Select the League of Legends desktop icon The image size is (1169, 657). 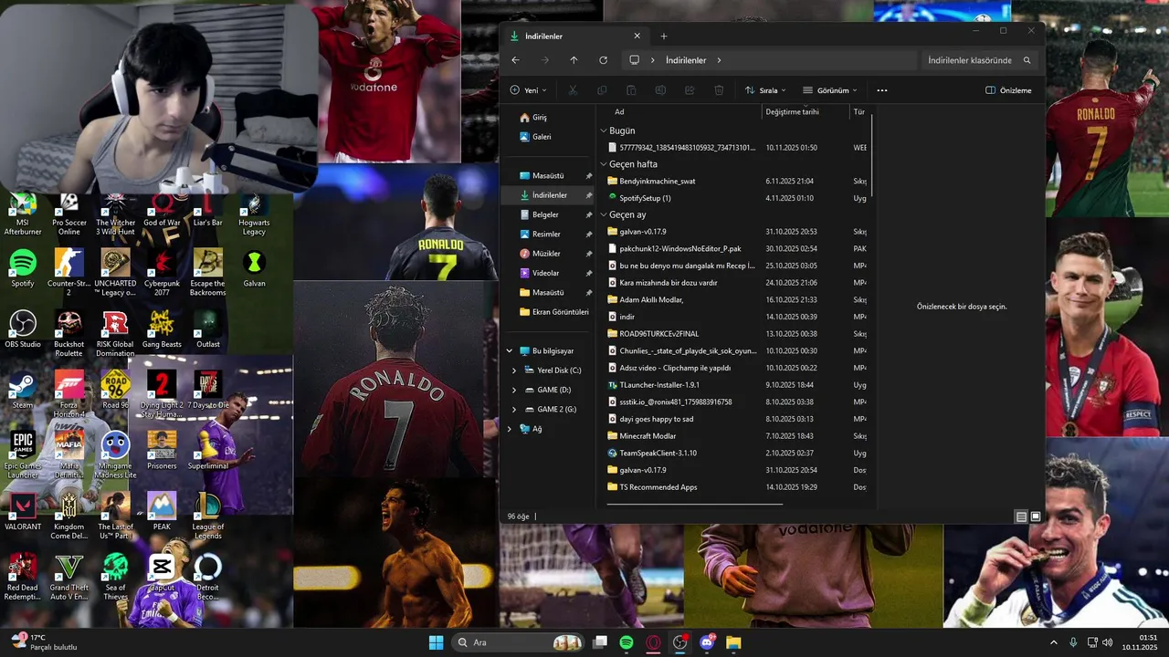click(x=208, y=516)
